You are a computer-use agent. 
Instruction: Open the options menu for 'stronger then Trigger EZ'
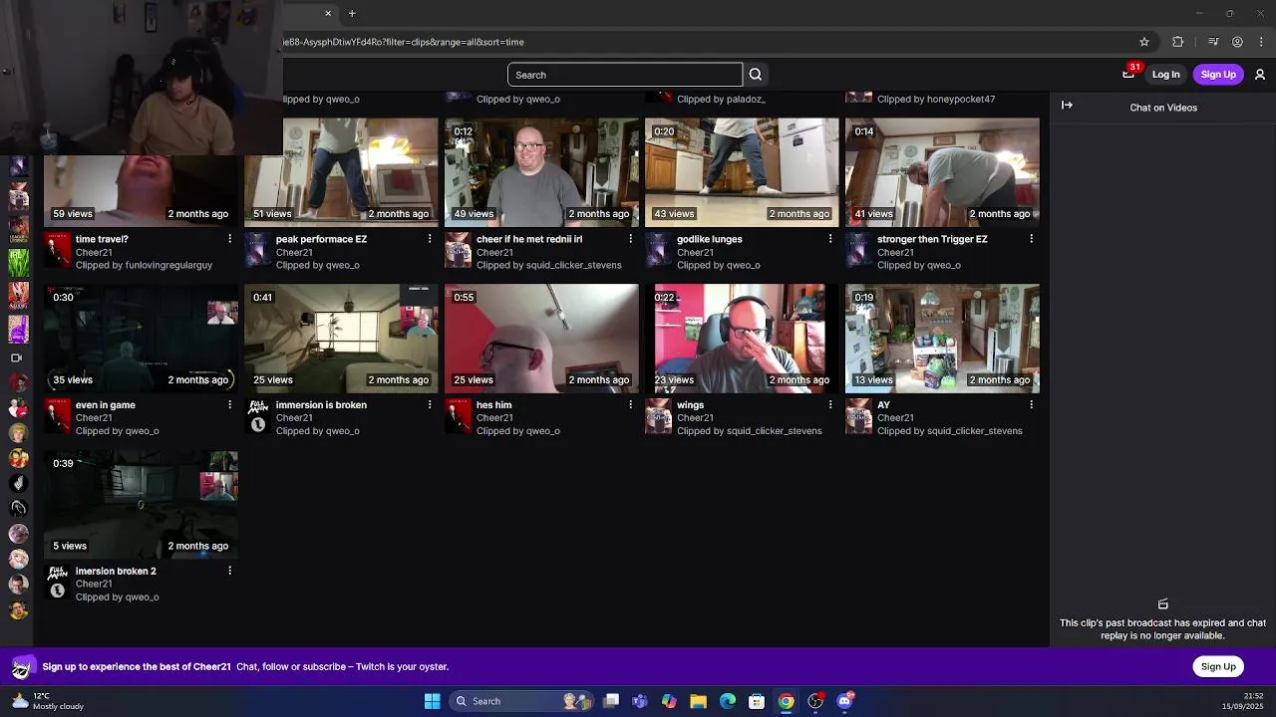1031,239
